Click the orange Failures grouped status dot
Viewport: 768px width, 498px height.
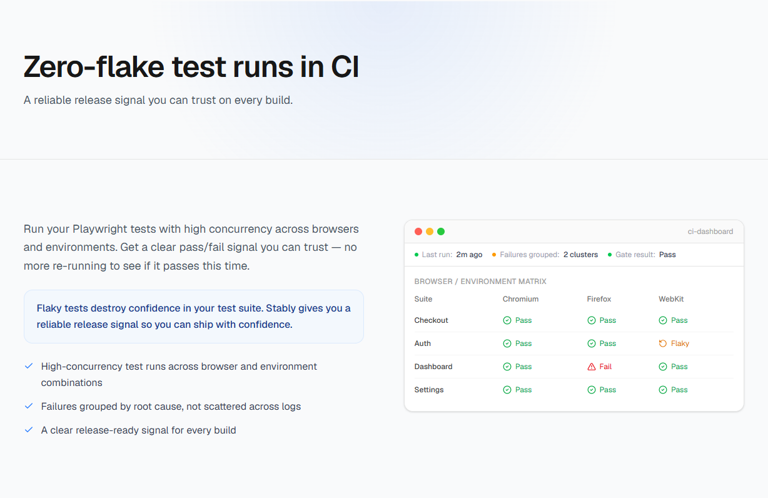pos(494,255)
